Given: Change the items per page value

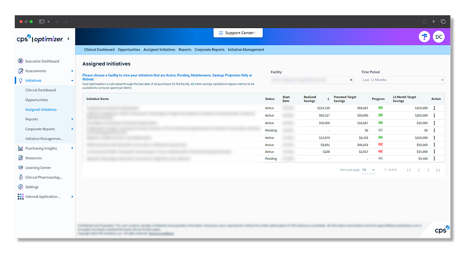Looking at the screenshot, I should pos(368,169).
